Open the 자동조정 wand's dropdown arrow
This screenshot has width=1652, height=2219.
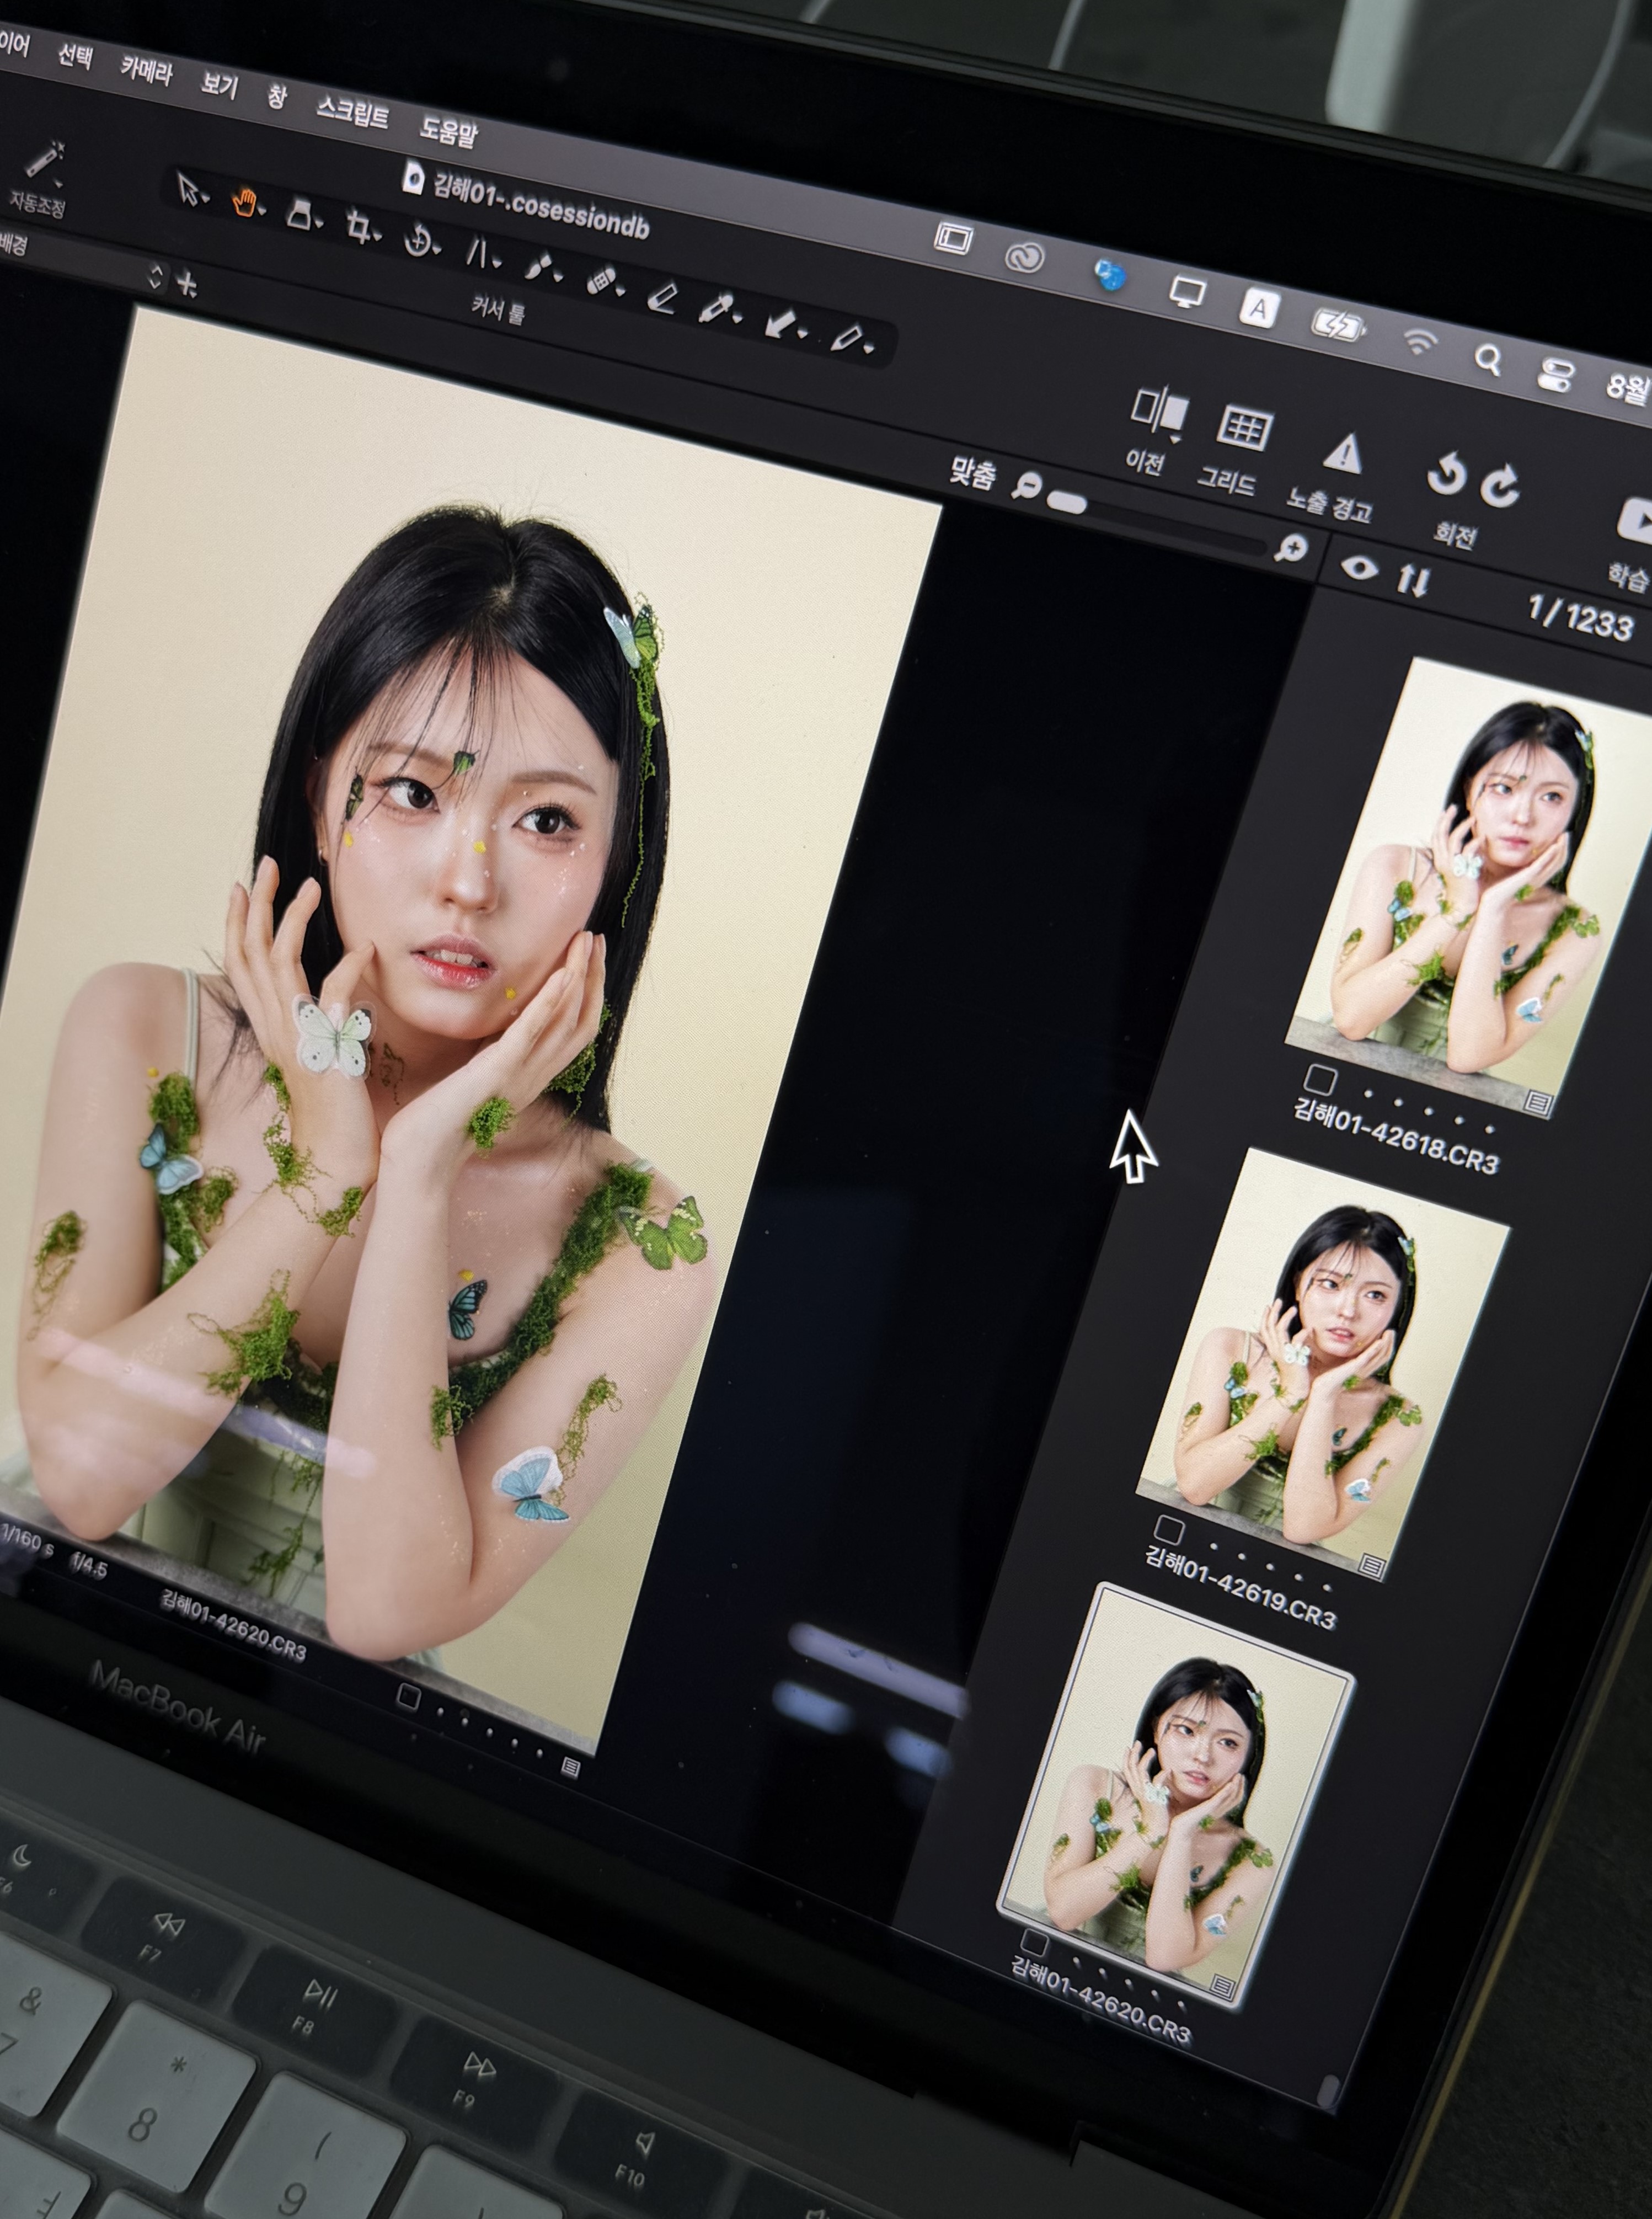click(x=59, y=184)
